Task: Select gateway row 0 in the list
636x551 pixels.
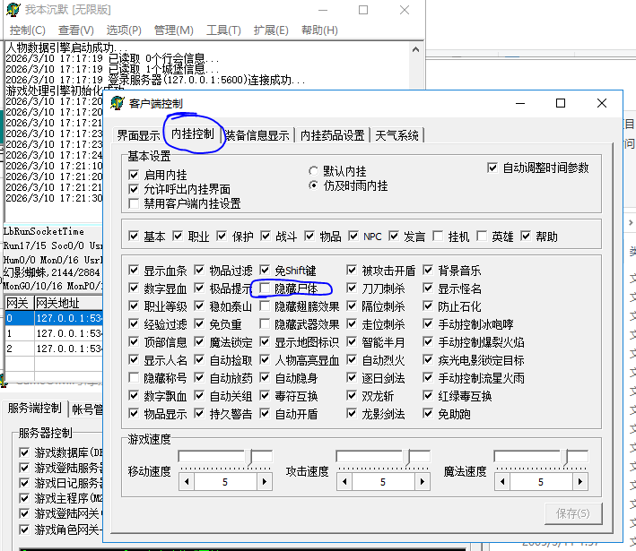Action: tap(54, 318)
